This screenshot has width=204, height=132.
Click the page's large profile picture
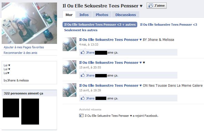point(29,23)
